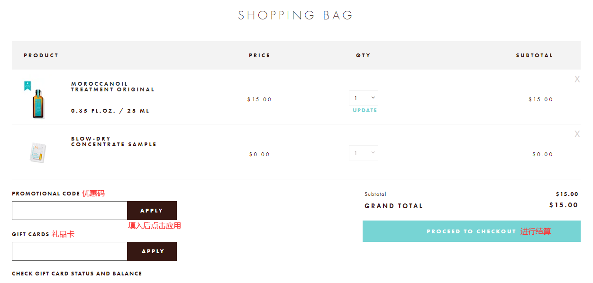This screenshot has width=593, height=283.
Task: Click the promotional code input field
Action: coord(70,211)
